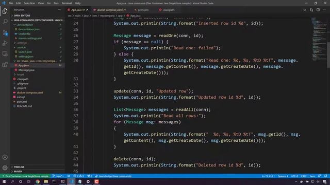Open the Edit menu
330x185 pixels.
point(19,3)
